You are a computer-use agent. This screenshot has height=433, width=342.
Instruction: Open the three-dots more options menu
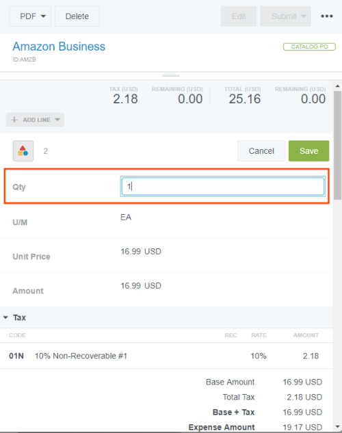point(326,16)
